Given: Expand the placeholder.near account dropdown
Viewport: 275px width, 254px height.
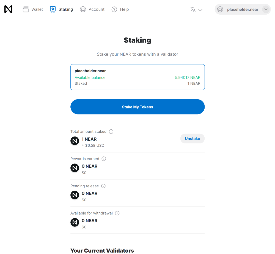Looking at the screenshot, I should [x=266, y=9].
